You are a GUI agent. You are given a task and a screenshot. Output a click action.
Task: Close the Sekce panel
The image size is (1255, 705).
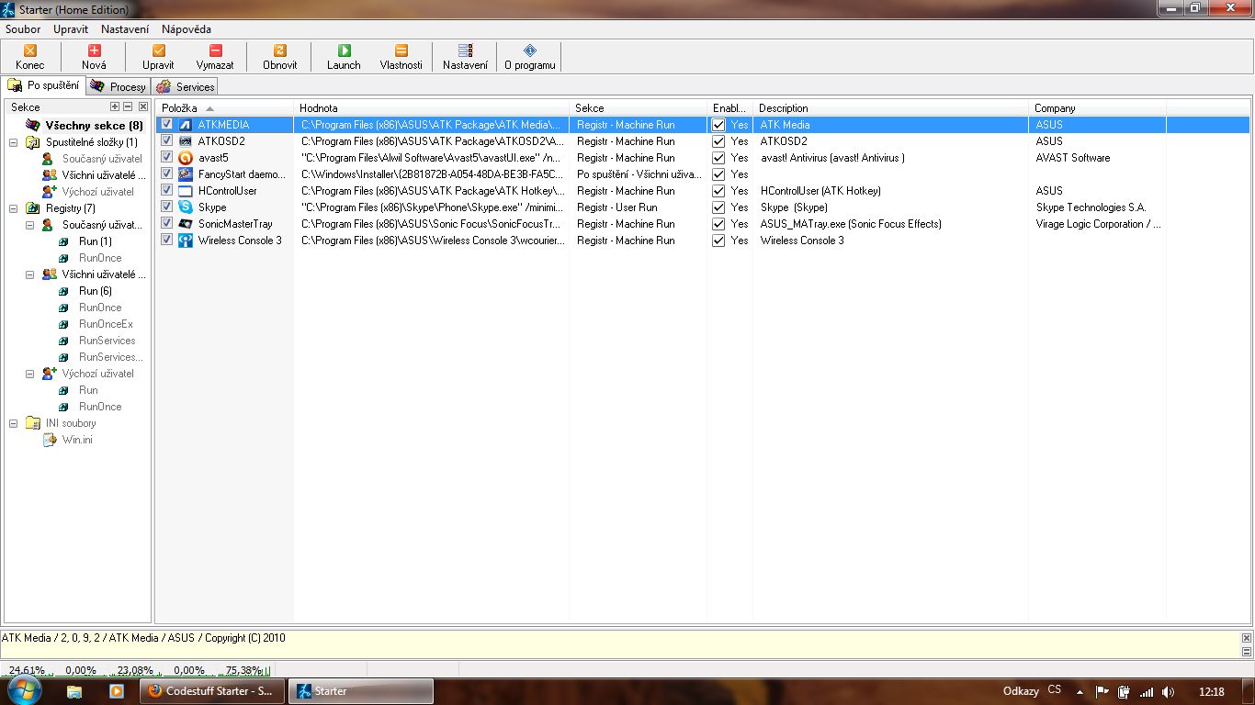coord(143,107)
